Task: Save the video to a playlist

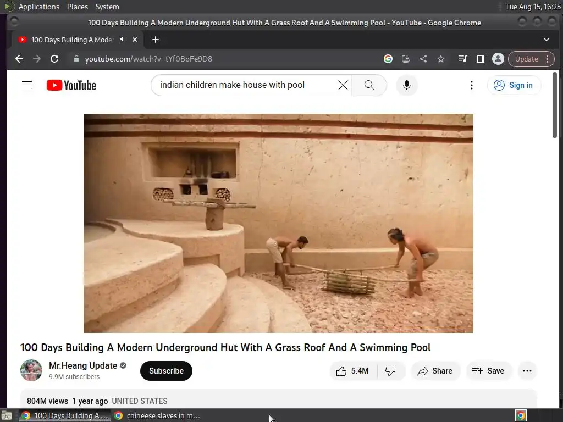Action: (x=488, y=371)
